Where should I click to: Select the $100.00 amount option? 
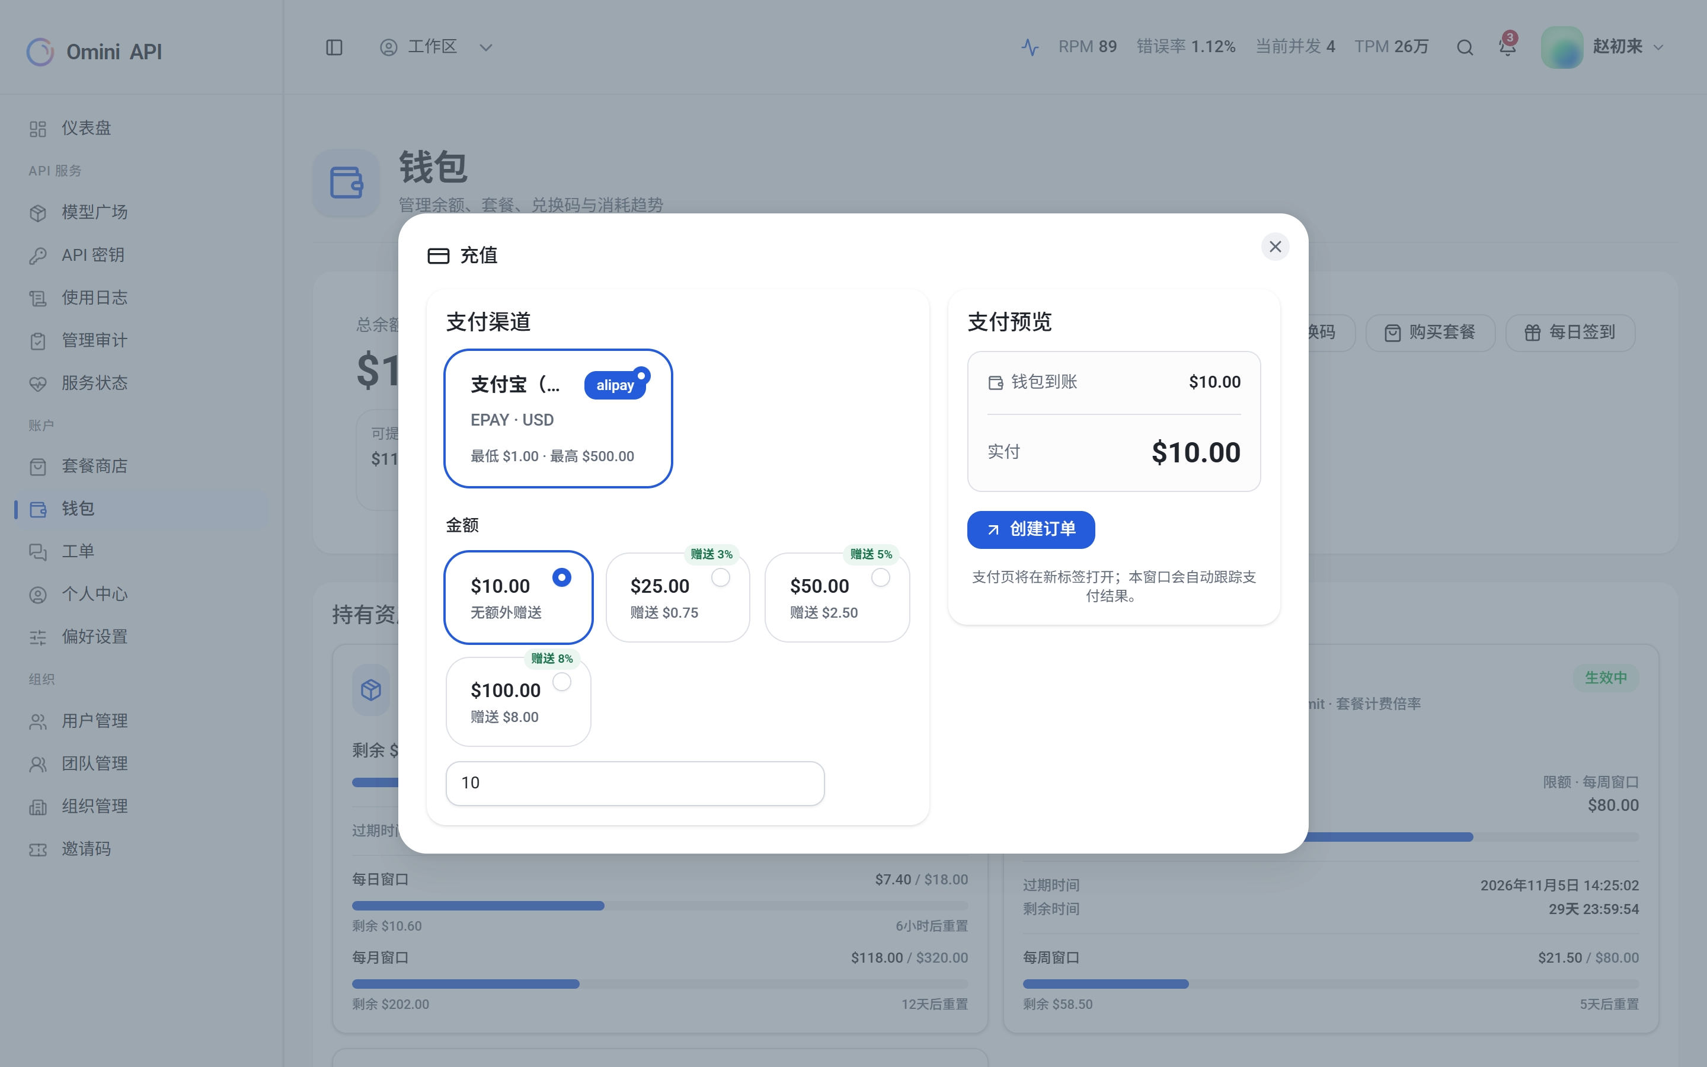coord(519,701)
